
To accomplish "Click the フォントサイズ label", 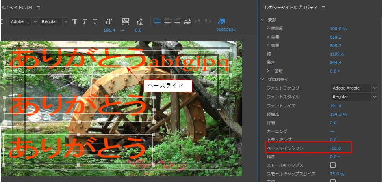I will point(281,106).
